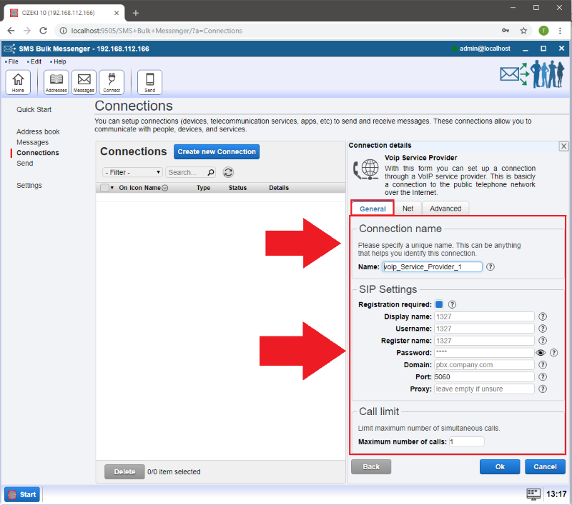Open the Addresses toolbar icon
Screen dimensions: 572x505
(56, 82)
